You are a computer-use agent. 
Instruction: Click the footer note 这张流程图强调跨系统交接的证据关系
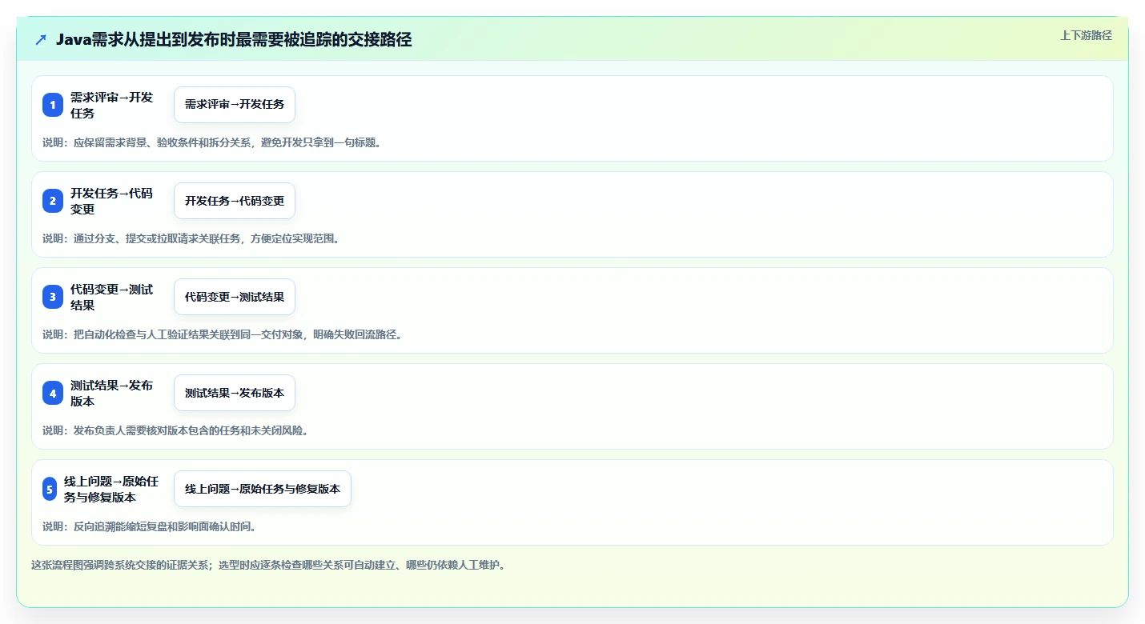pyautogui.click(x=269, y=565)
